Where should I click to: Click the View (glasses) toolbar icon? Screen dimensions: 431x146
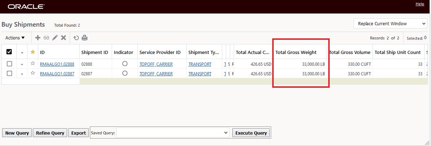pos(46,38)
